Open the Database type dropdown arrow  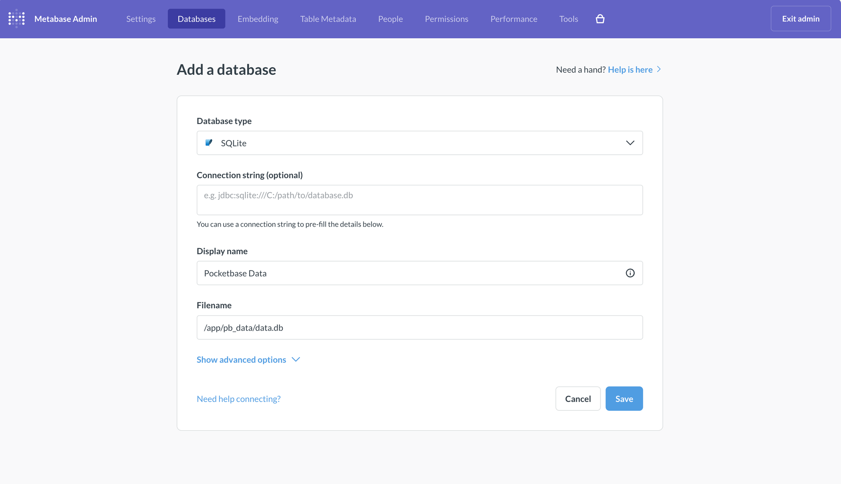630,143
